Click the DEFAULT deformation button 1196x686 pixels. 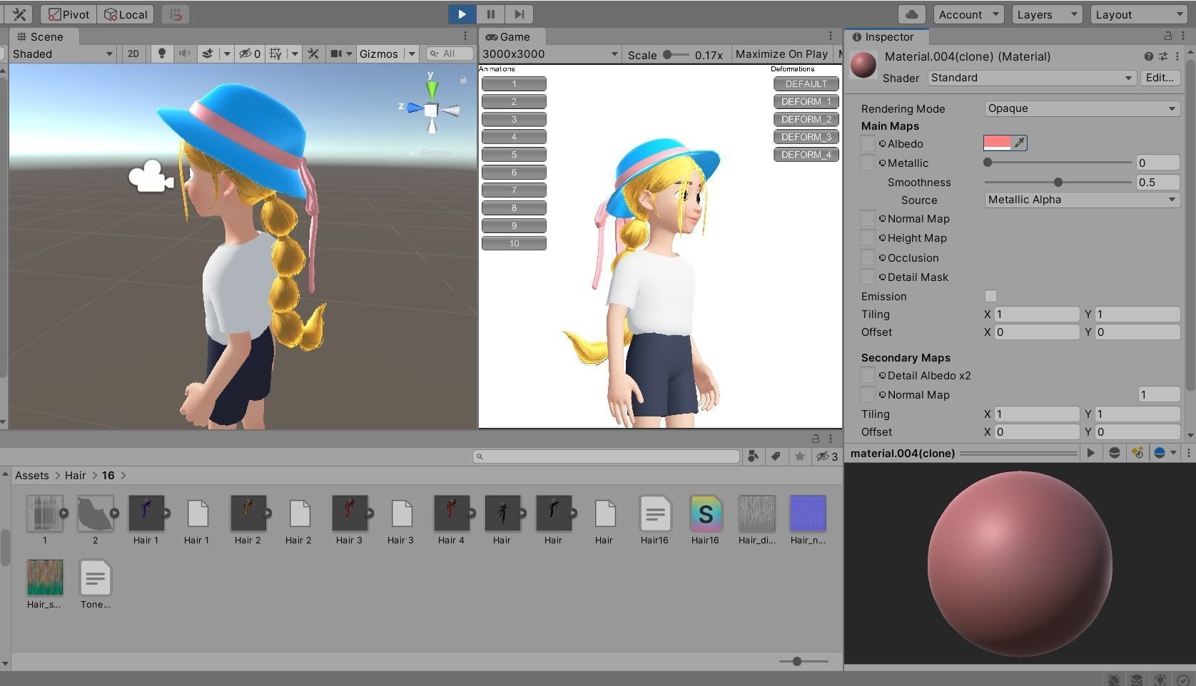point(806,84)
